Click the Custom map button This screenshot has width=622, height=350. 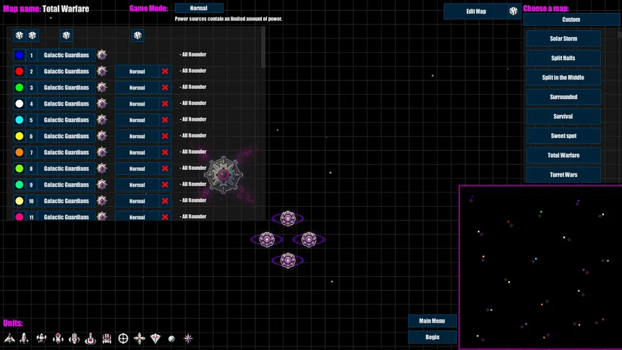(x=571, y=20)
